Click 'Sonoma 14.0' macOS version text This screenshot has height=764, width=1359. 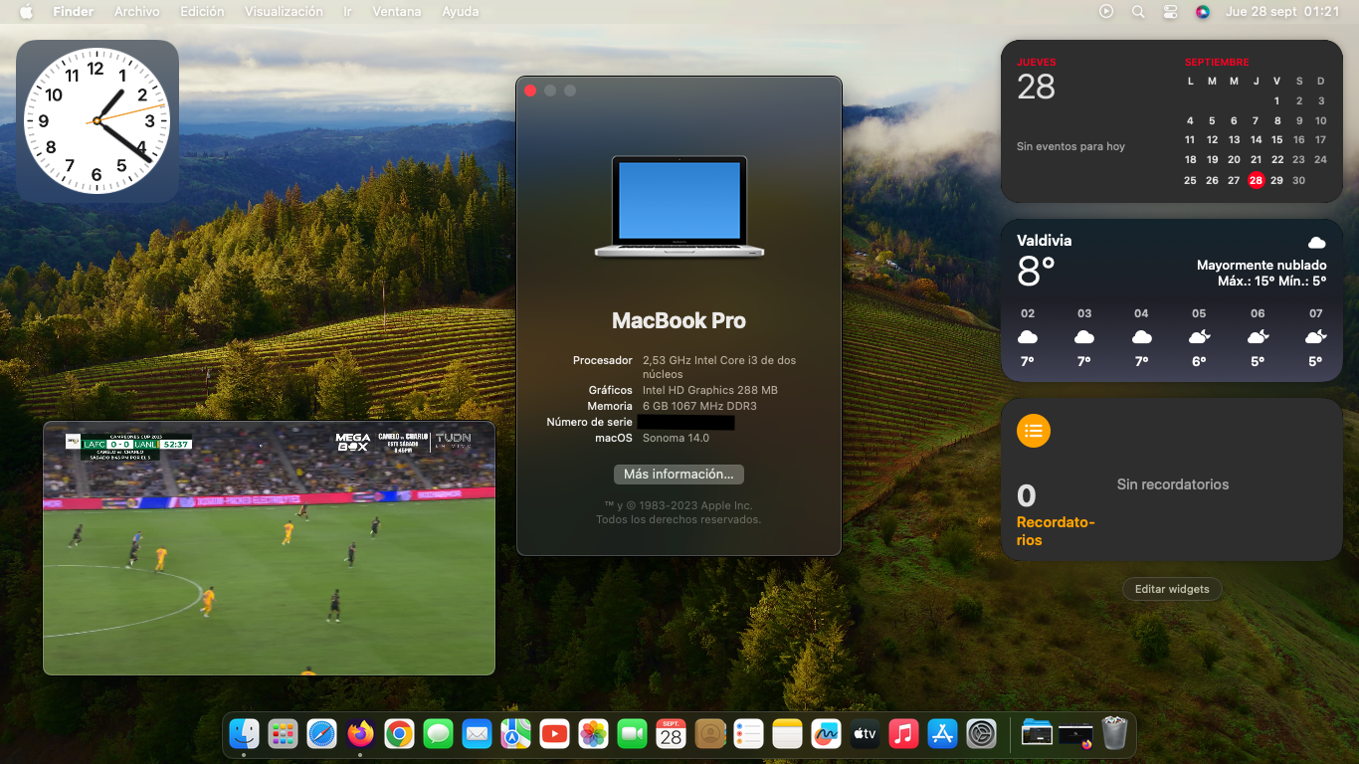coord(677,438)
